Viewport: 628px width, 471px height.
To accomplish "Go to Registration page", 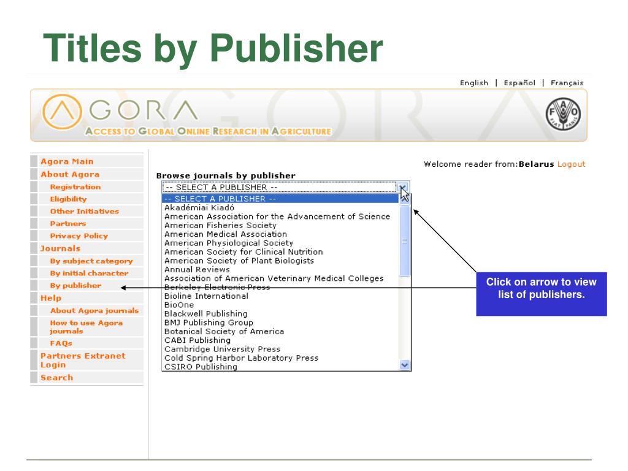I will (x=75, y=187).
